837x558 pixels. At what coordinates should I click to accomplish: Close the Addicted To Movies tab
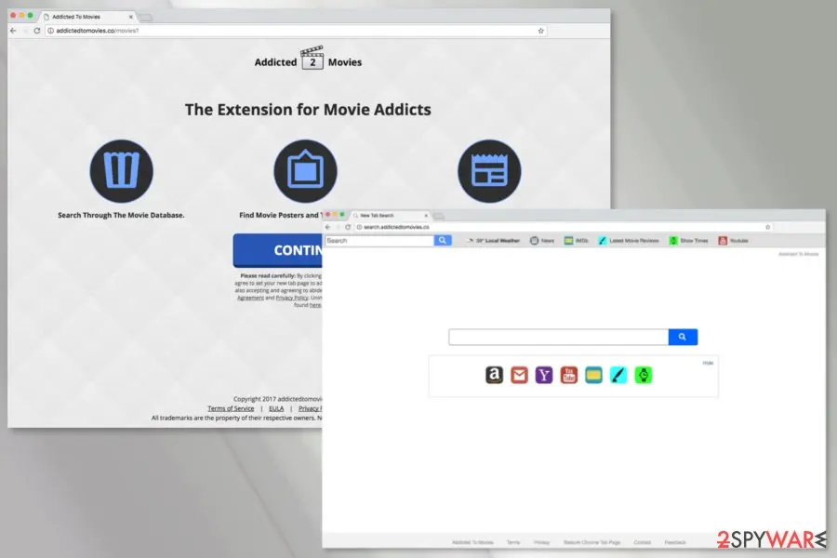tap(131, 17)
